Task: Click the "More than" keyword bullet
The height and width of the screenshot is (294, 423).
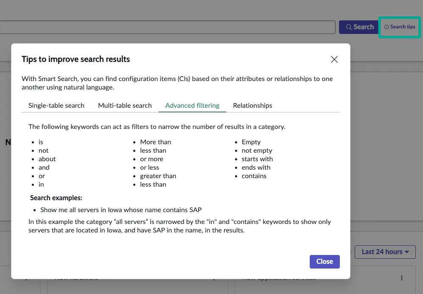Action: [x=155, y=142]
